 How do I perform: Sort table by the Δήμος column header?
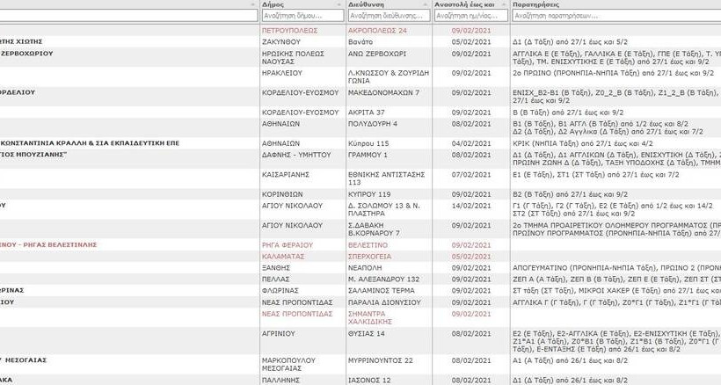point(273,4)
